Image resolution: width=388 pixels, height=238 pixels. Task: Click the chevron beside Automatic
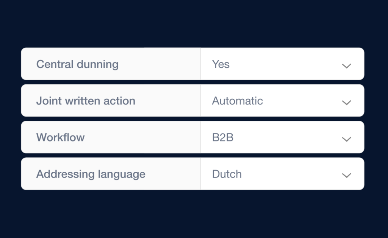[346, 103]
